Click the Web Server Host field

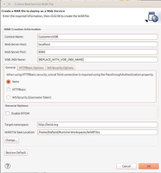pos(97,44)
